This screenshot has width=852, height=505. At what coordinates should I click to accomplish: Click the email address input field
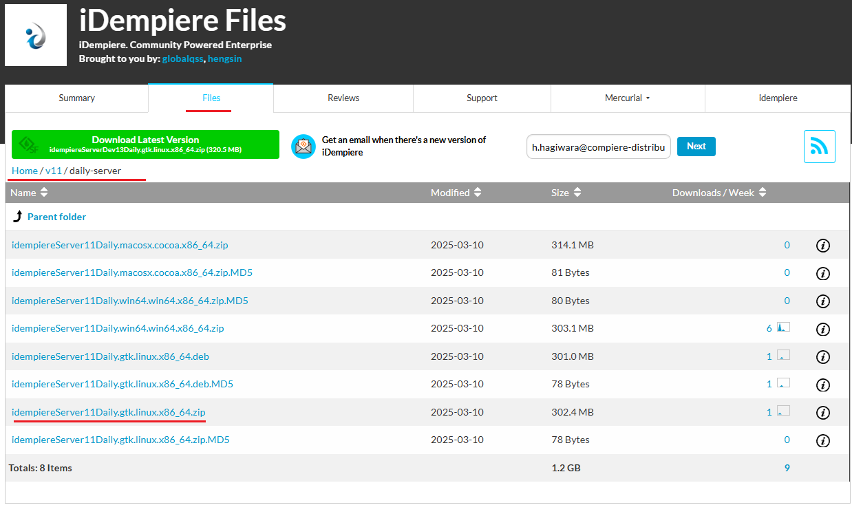point(597,146)
